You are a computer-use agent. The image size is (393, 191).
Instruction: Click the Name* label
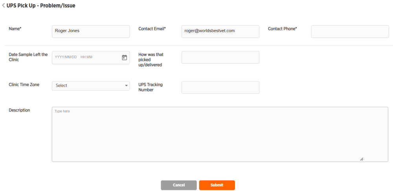pyautogui.click(x=15, y=29)
